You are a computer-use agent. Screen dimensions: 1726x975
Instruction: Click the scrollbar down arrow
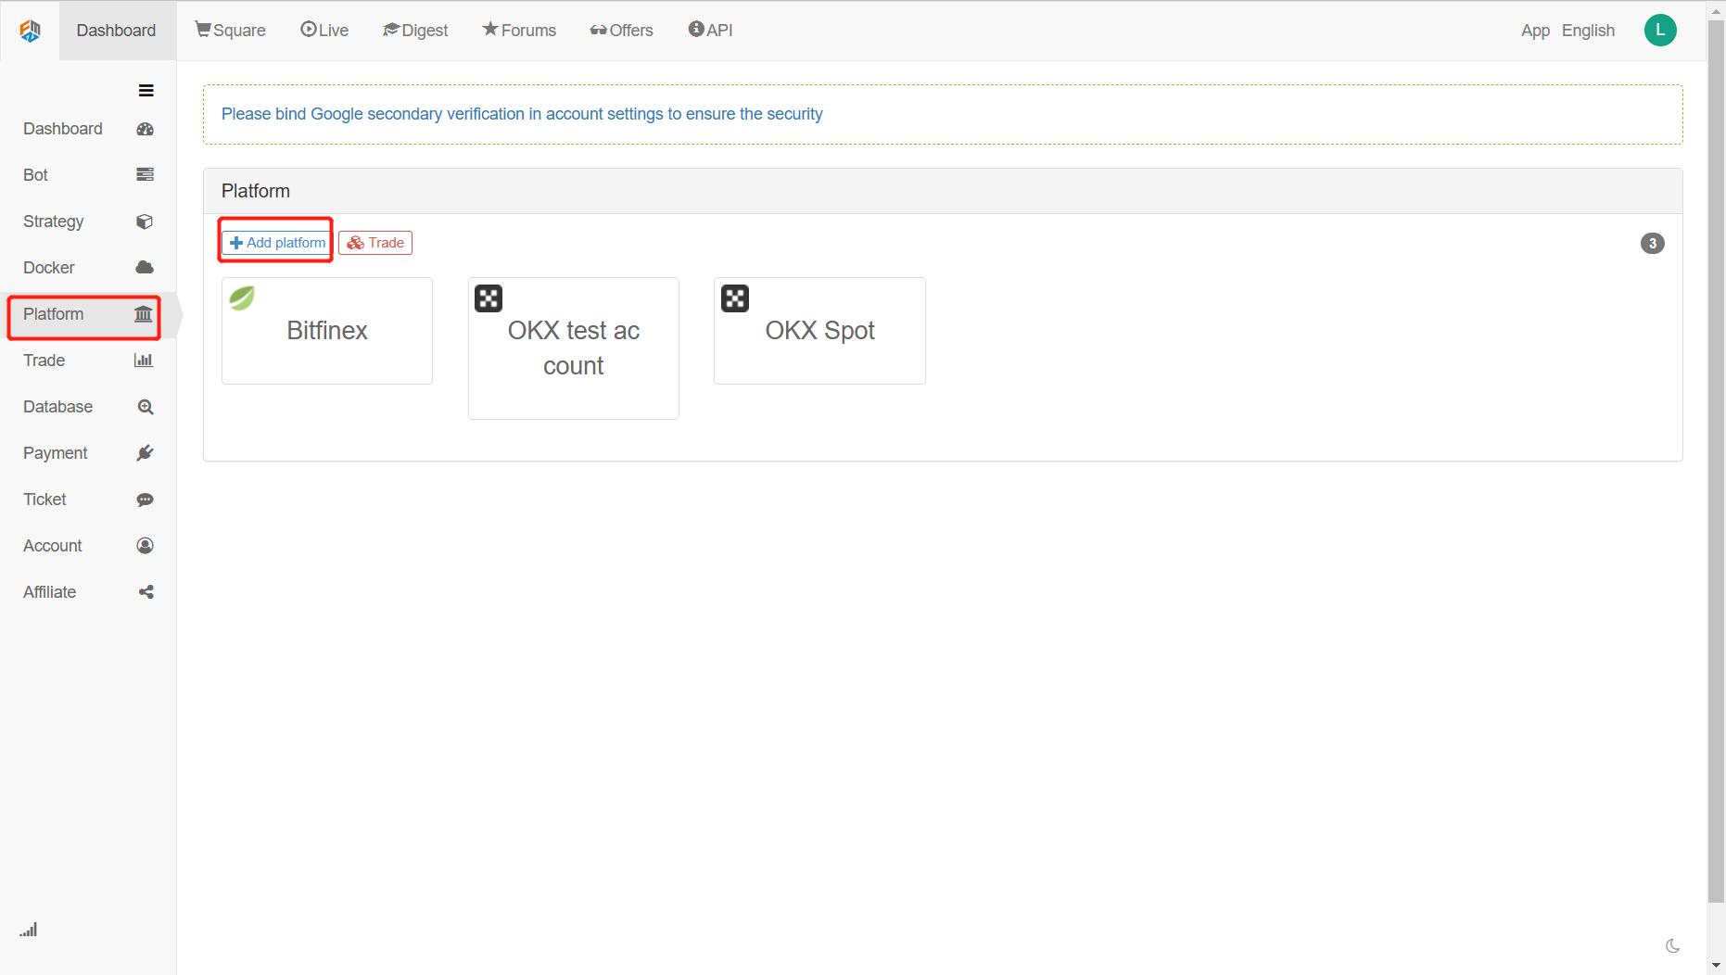[1716, 966]
